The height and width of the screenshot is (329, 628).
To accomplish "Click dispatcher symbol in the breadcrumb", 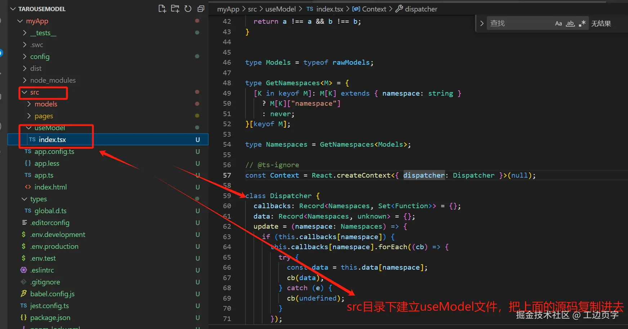I will coord(421,9).
